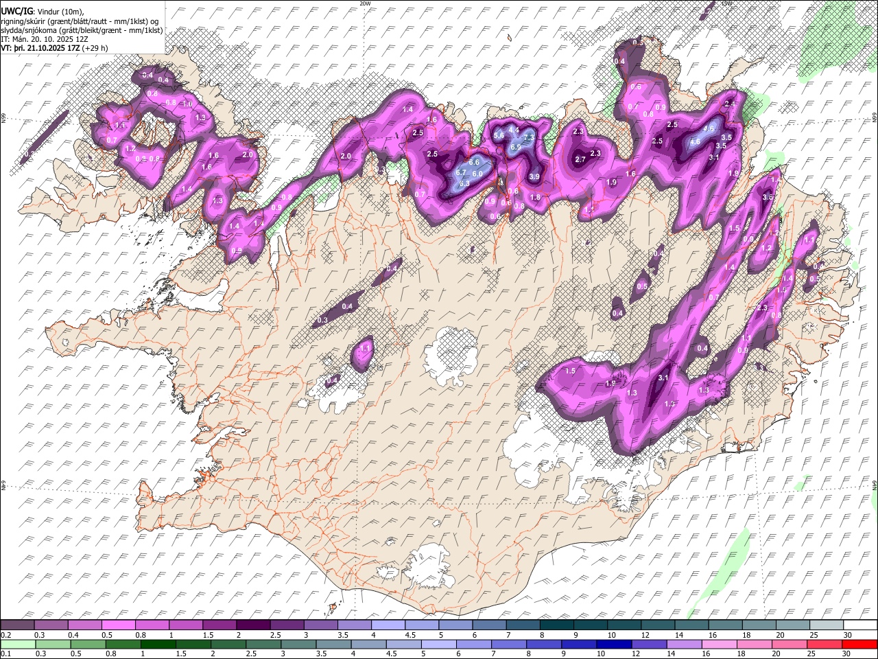Image resolution: width=878 pixels, height=659 pixels.
Task: Click the deep blue 10 rain legend swatch
Action: tap(614, 644)
